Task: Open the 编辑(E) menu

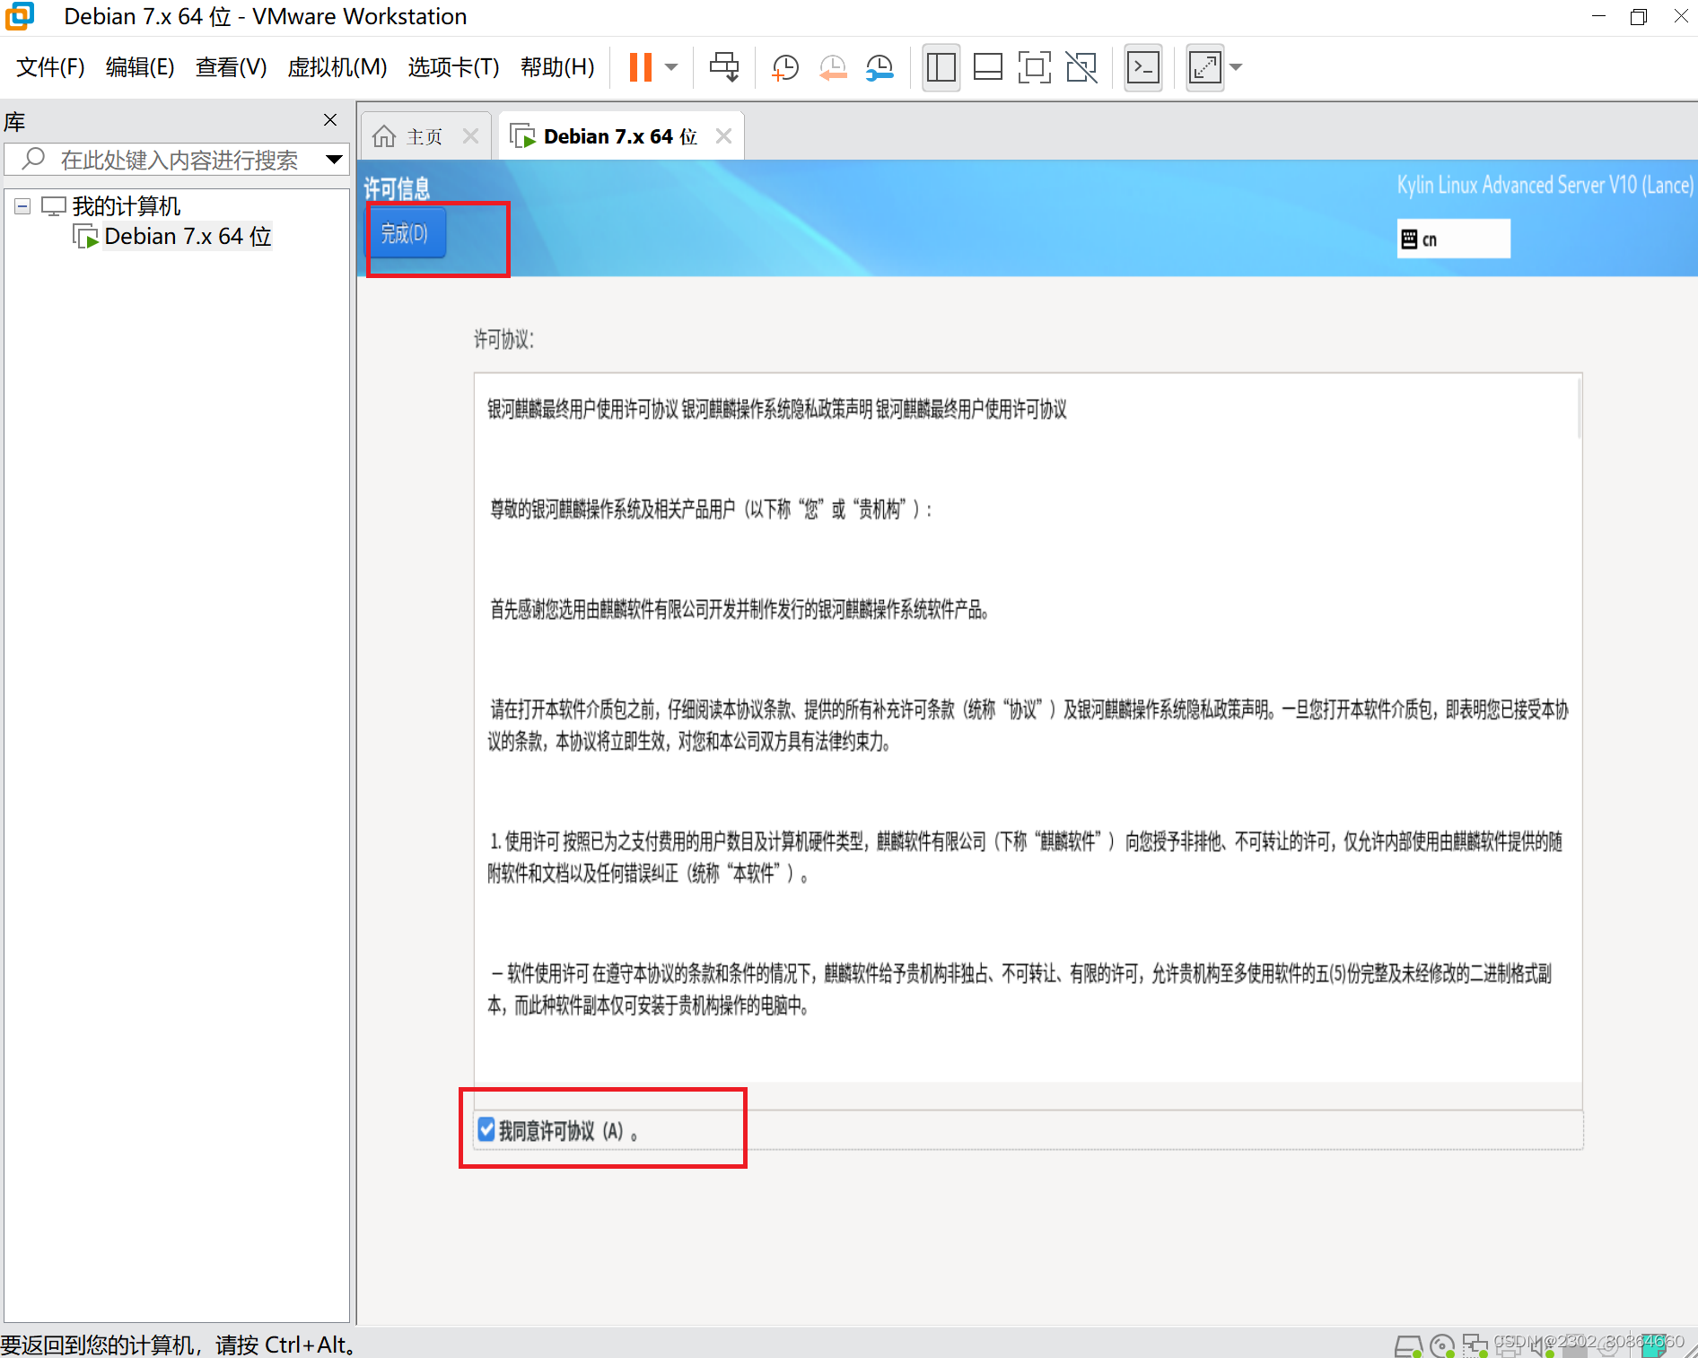Action: [140, 67]
